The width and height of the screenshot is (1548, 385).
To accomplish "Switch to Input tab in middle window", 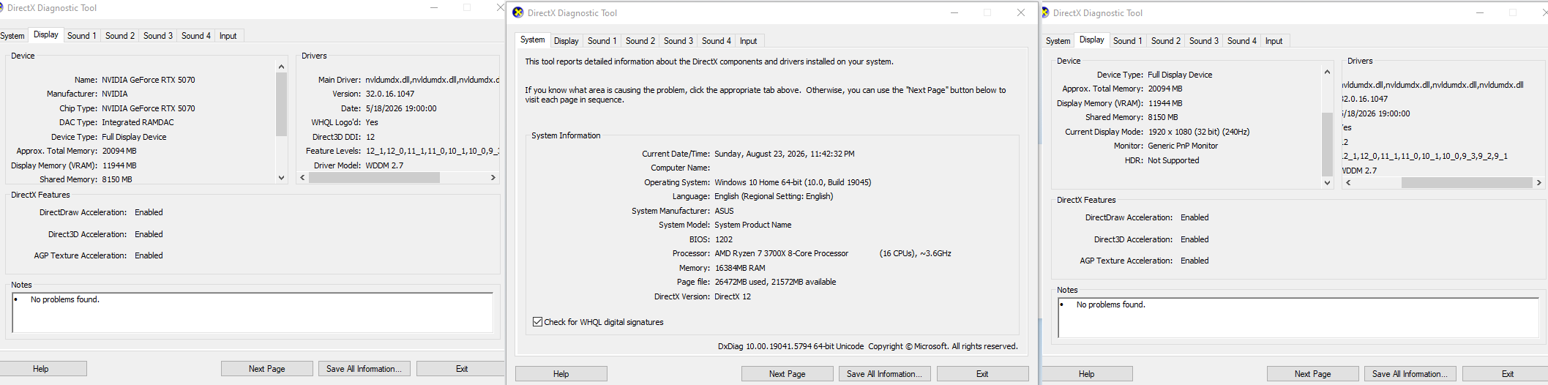I will click(749, 41).
